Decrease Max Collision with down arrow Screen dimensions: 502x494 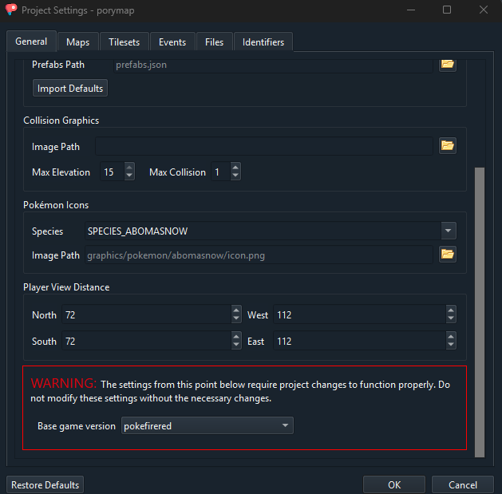235,176
